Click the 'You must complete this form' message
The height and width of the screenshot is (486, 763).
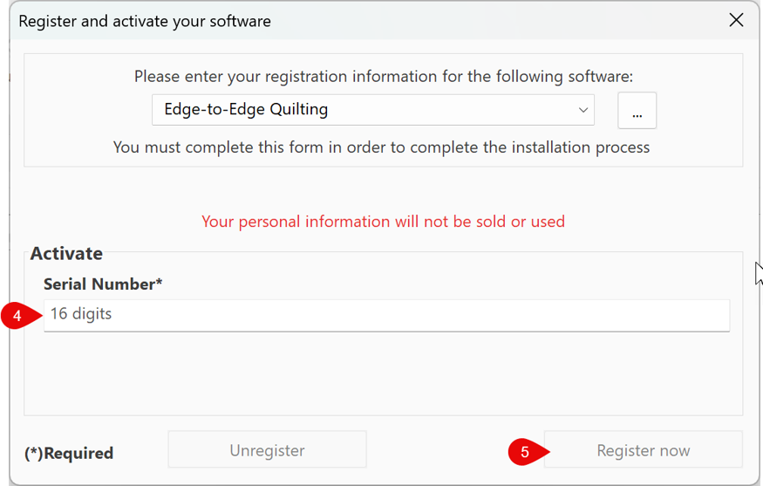[x=382, y=147]
